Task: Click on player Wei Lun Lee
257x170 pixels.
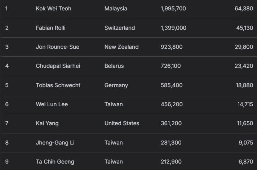Action: [52, 104]
